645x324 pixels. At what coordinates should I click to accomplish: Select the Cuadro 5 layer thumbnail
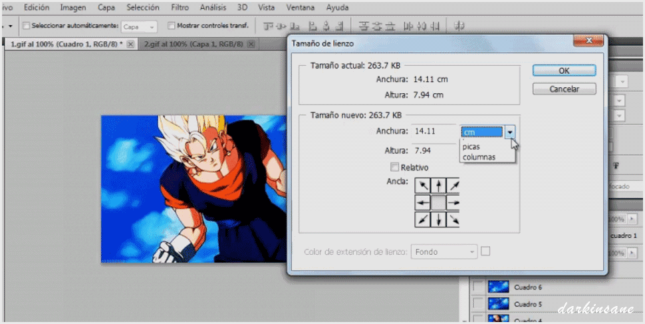(x=499, y=304)
